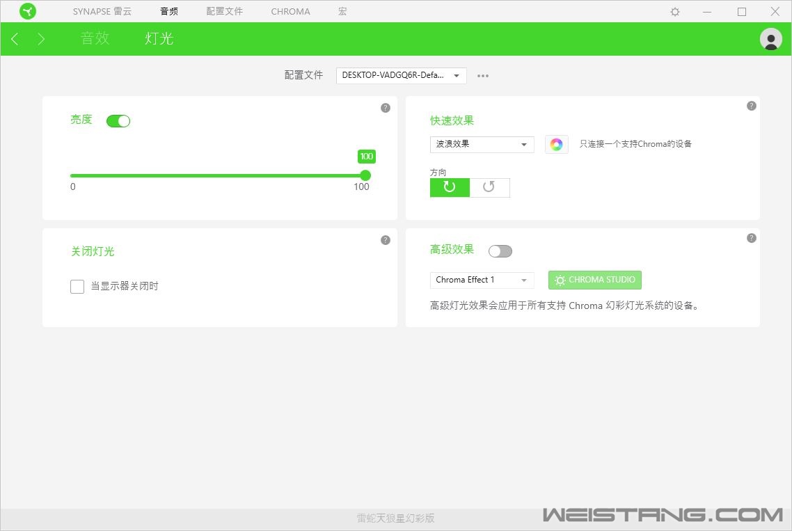Maximize the Synapse window
This screenshot has width=792, height=531.
click(741, 12)
